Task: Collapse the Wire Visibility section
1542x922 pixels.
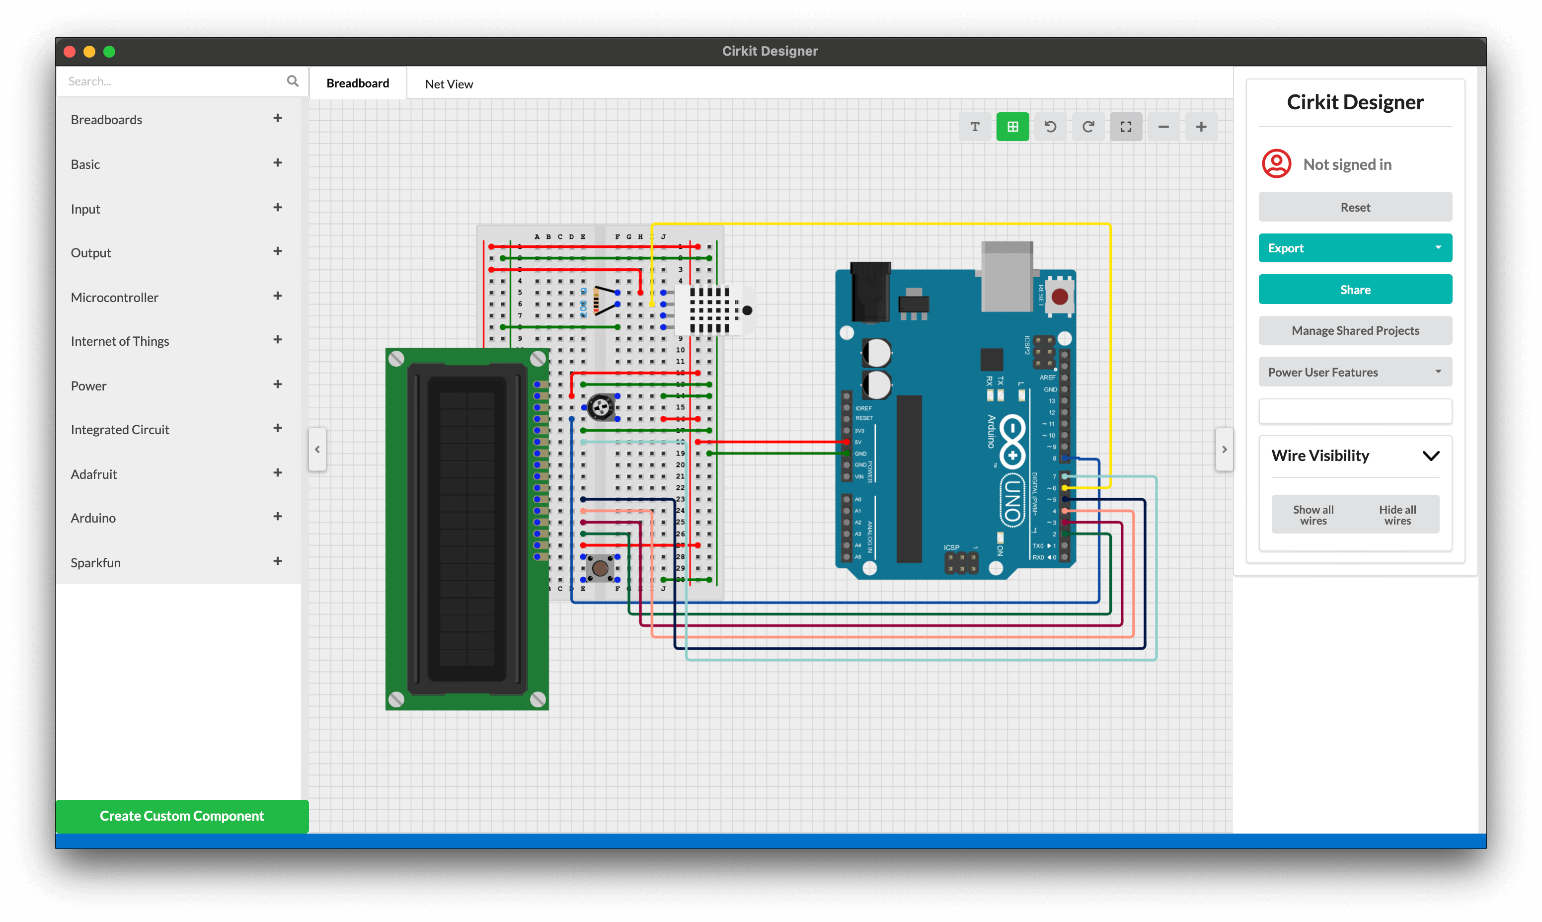Action: 1431,456
